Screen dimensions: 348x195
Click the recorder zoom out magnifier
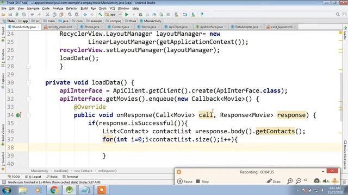point(299,181)
